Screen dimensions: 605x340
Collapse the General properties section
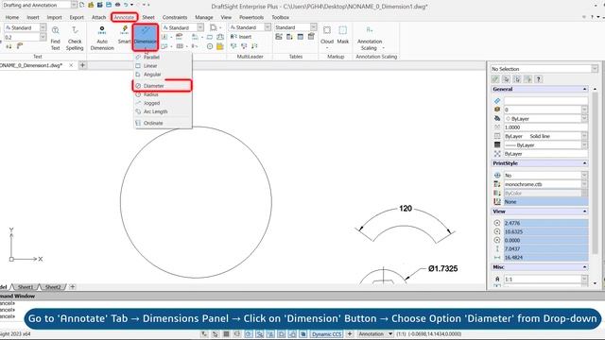(x=584, y=89)
